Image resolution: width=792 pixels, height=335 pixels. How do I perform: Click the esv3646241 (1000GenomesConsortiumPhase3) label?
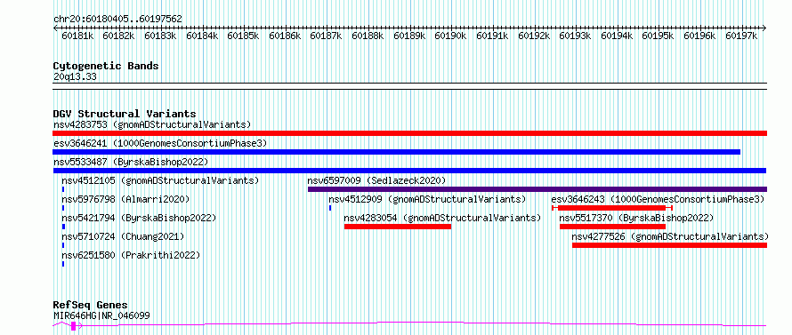pyautogui.click(x=160, y=143)
